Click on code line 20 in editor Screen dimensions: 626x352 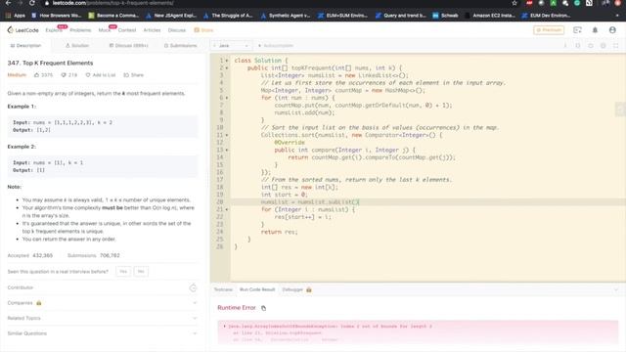point(428,202)
